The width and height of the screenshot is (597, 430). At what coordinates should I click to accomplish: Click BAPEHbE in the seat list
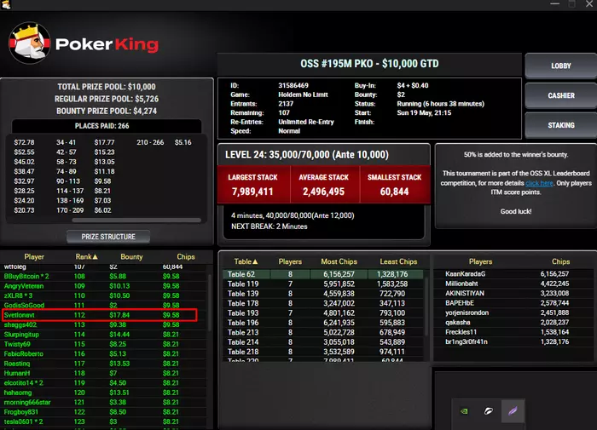tap(513, 303)
